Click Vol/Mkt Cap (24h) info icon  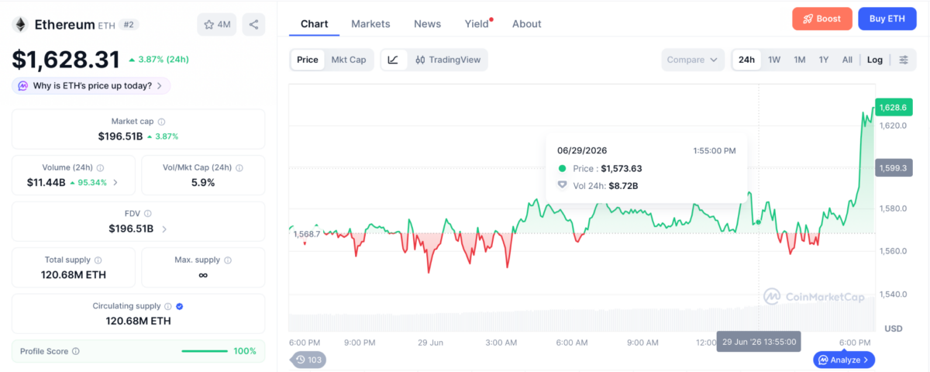(x=239, y=167)
